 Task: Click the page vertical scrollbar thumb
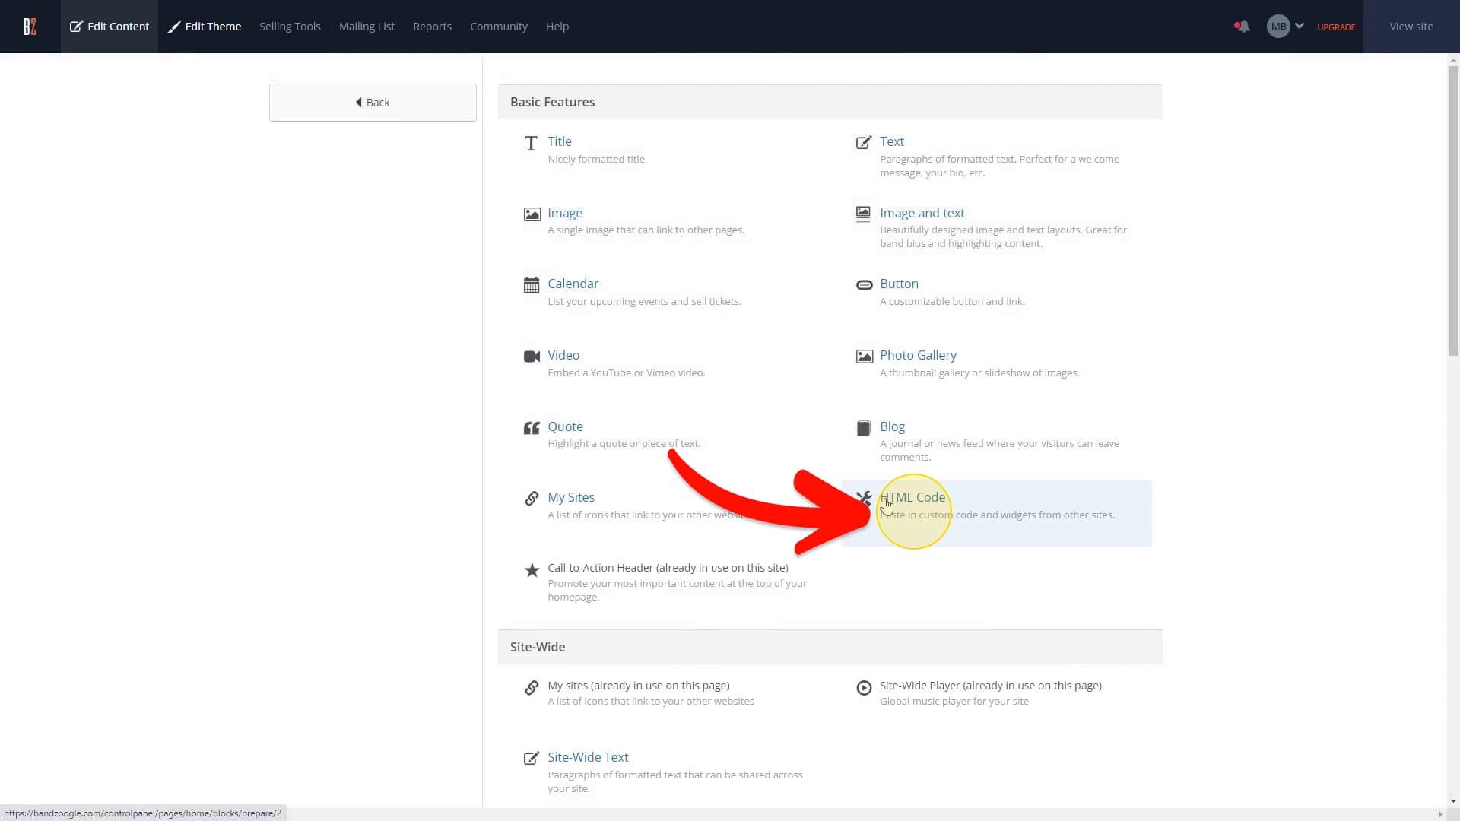coord(1453,211)
